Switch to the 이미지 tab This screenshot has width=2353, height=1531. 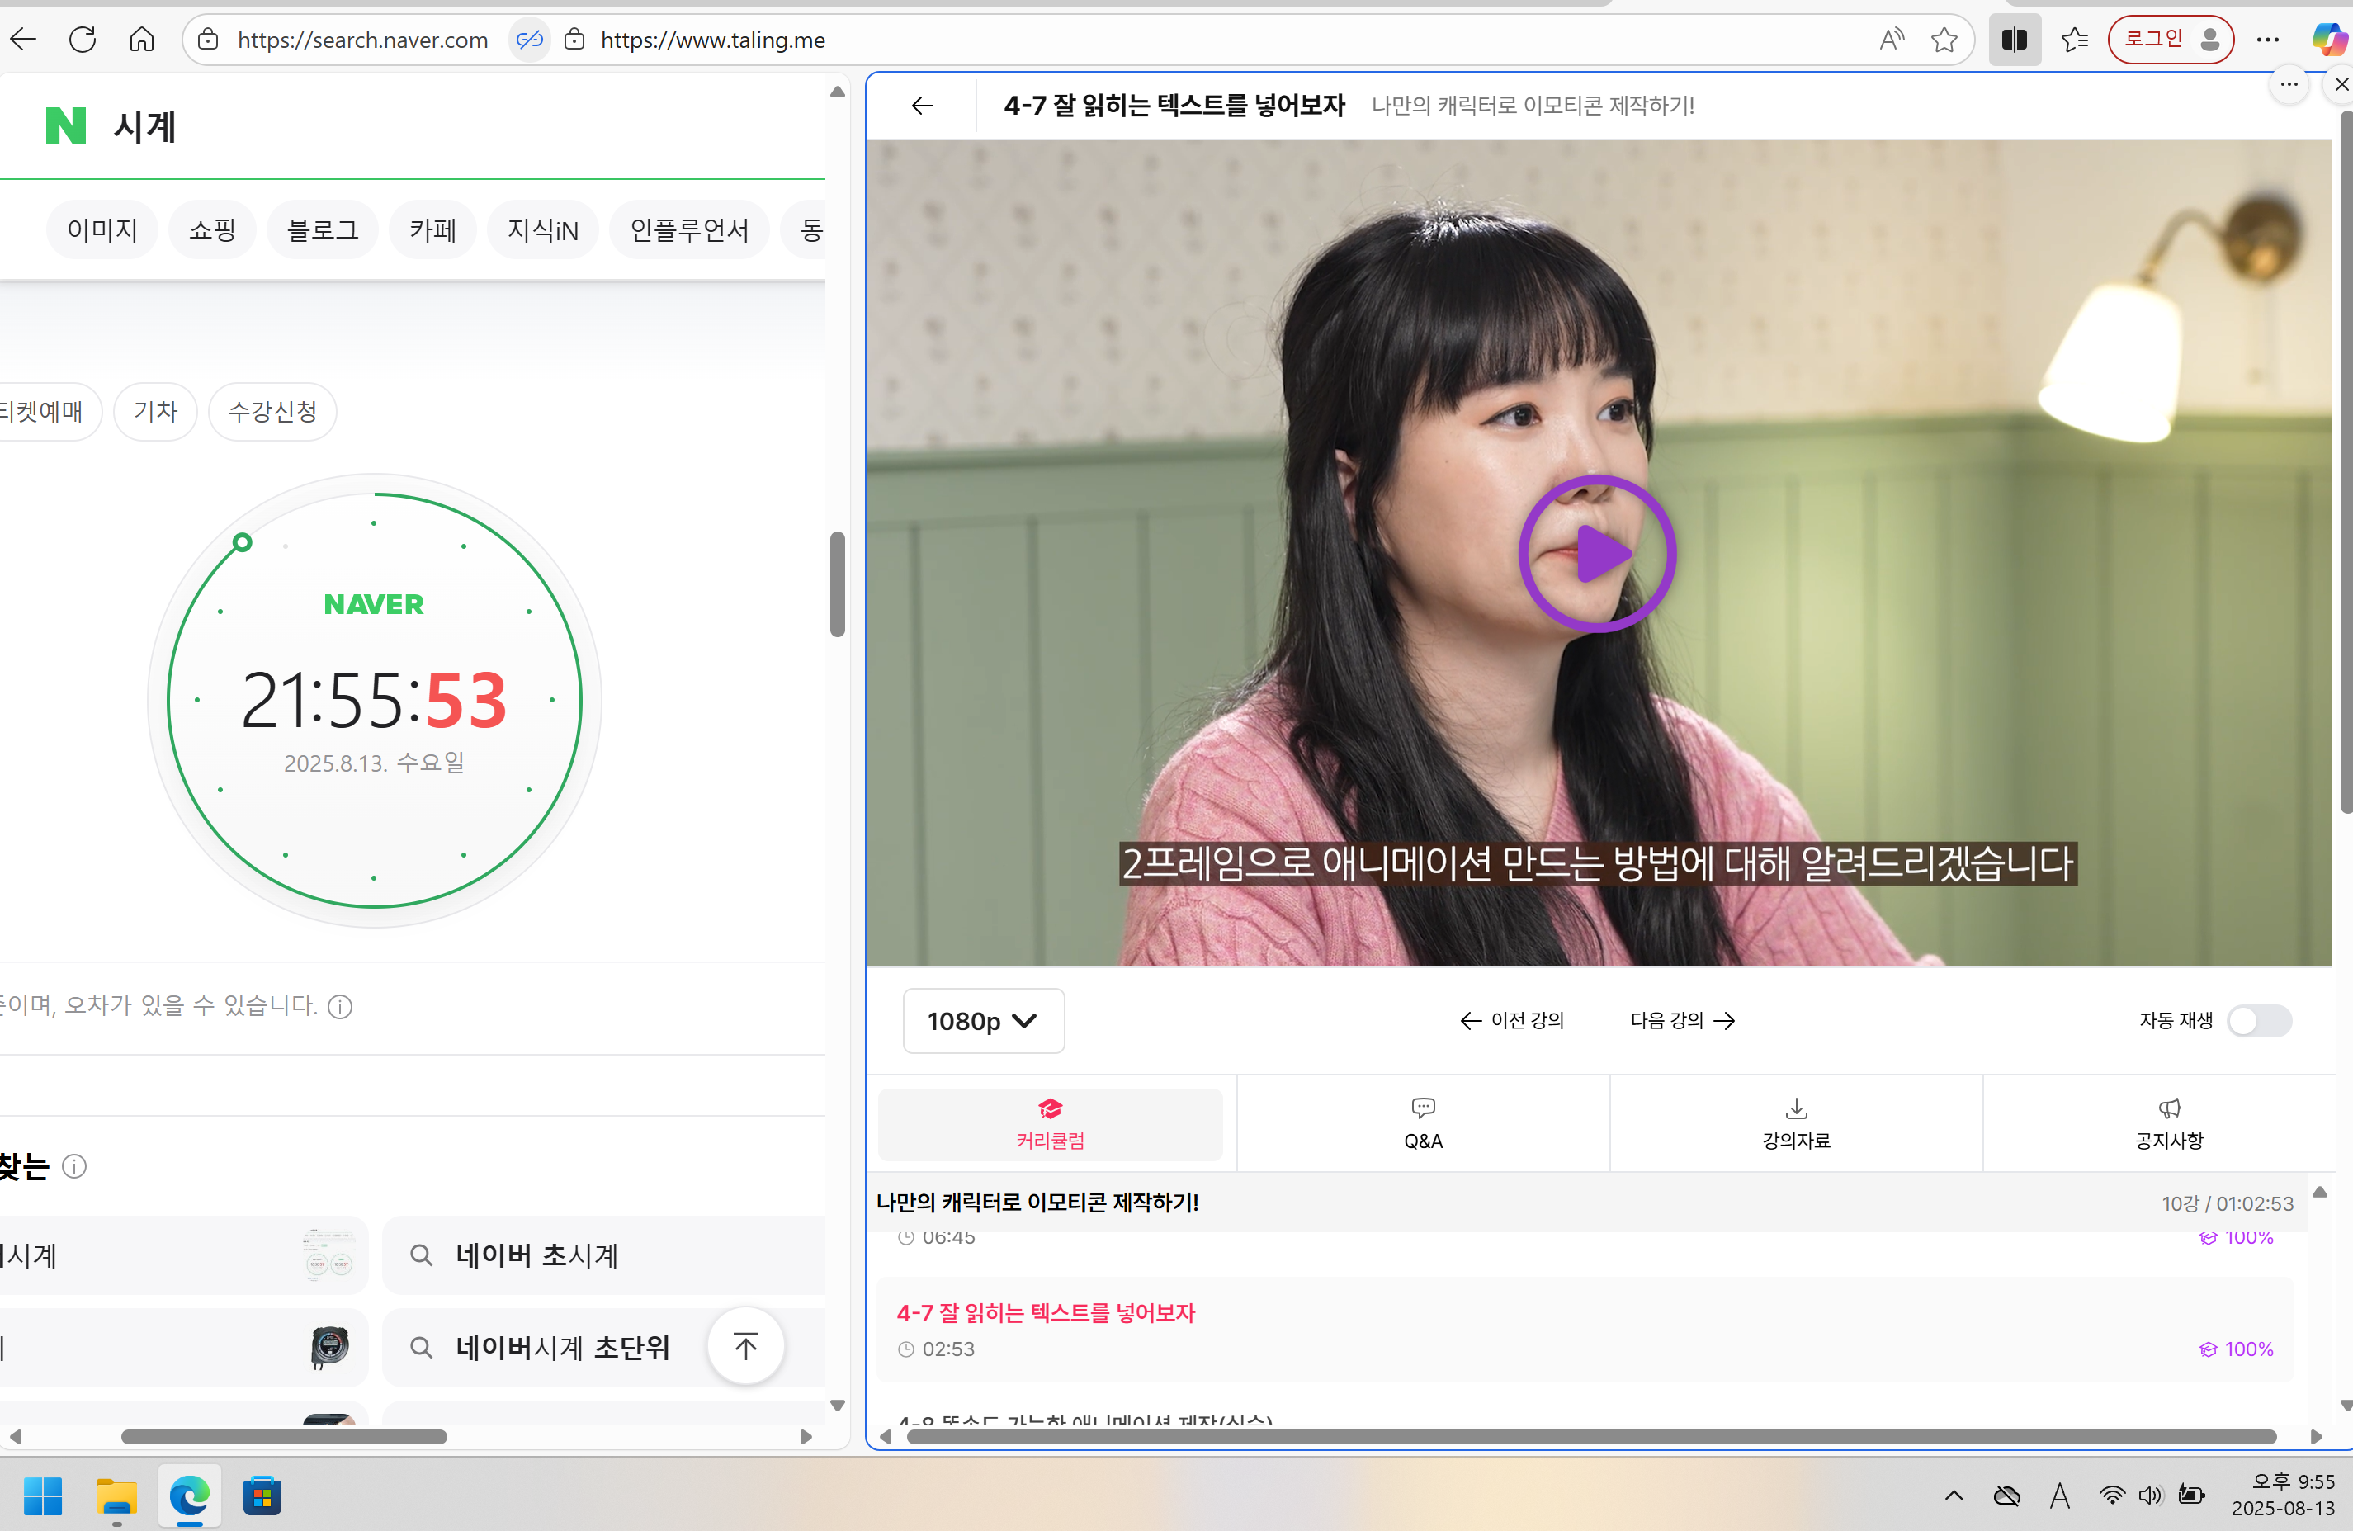(x=102, y=229)
